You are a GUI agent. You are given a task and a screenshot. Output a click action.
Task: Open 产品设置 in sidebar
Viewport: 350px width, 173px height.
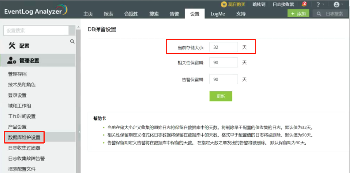pyautogui.click(x=17, y=127)
